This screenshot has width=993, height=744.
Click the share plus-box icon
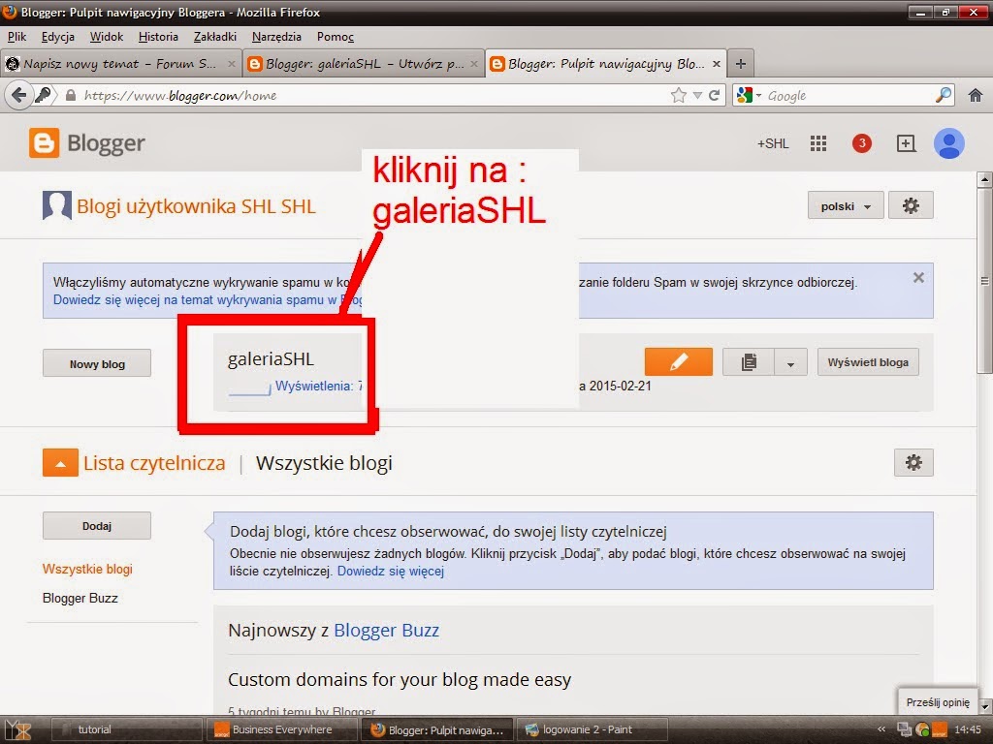click(x=907, y=143)
